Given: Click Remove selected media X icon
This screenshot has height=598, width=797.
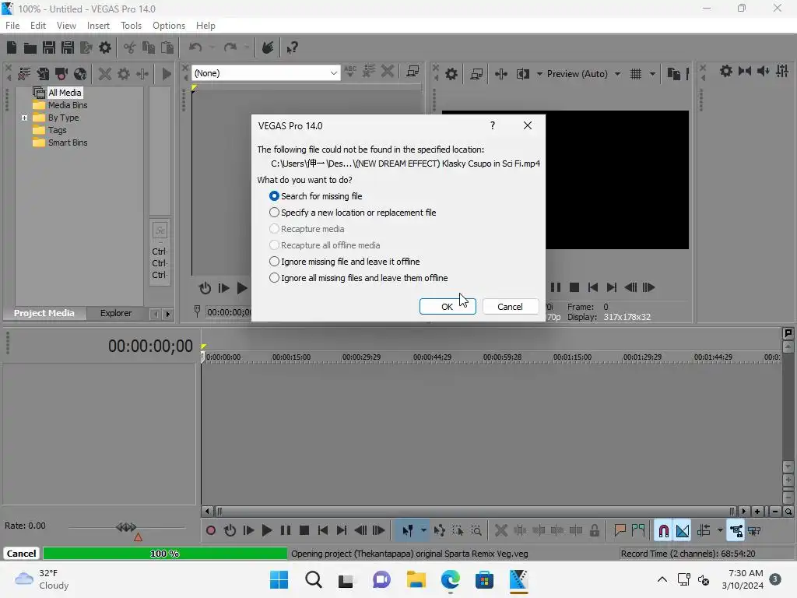Looking at the screenshot, I should [x=105, y=74].
